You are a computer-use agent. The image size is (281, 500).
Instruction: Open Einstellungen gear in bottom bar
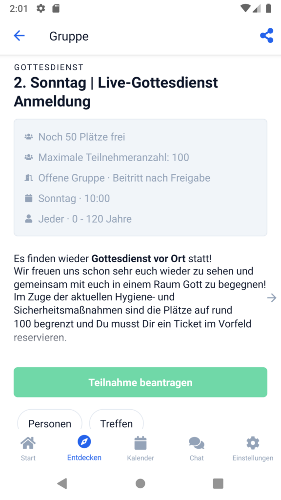253,449
